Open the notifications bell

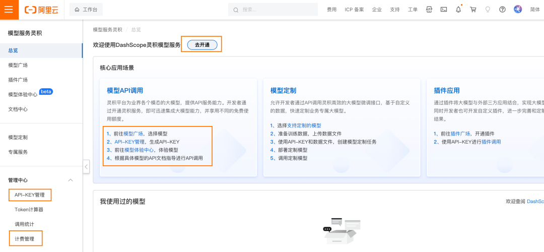click(458, 10)
